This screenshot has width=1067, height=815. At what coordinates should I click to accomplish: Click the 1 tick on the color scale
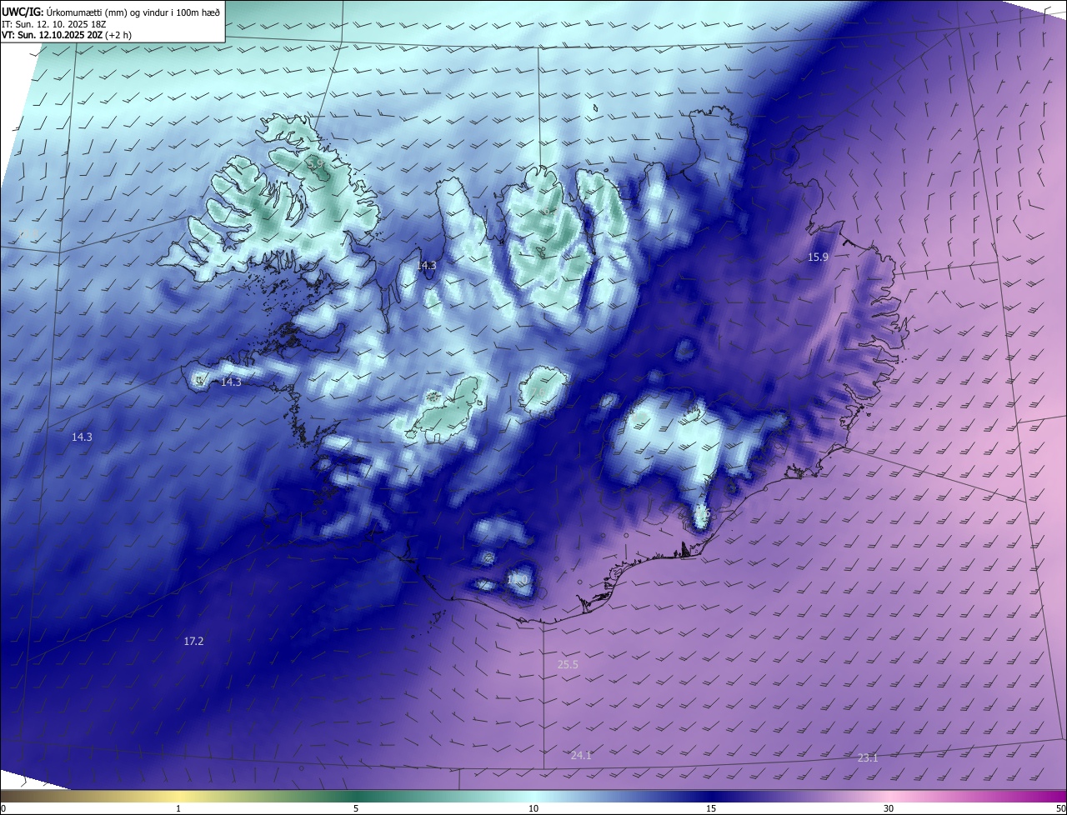[178, 808]
